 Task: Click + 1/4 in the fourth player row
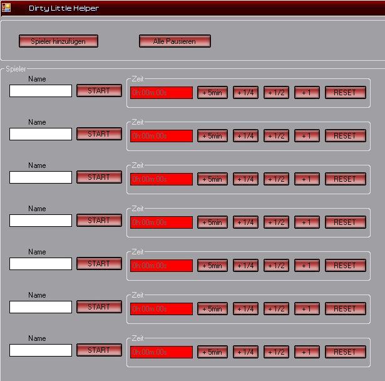tap(245, 222)
